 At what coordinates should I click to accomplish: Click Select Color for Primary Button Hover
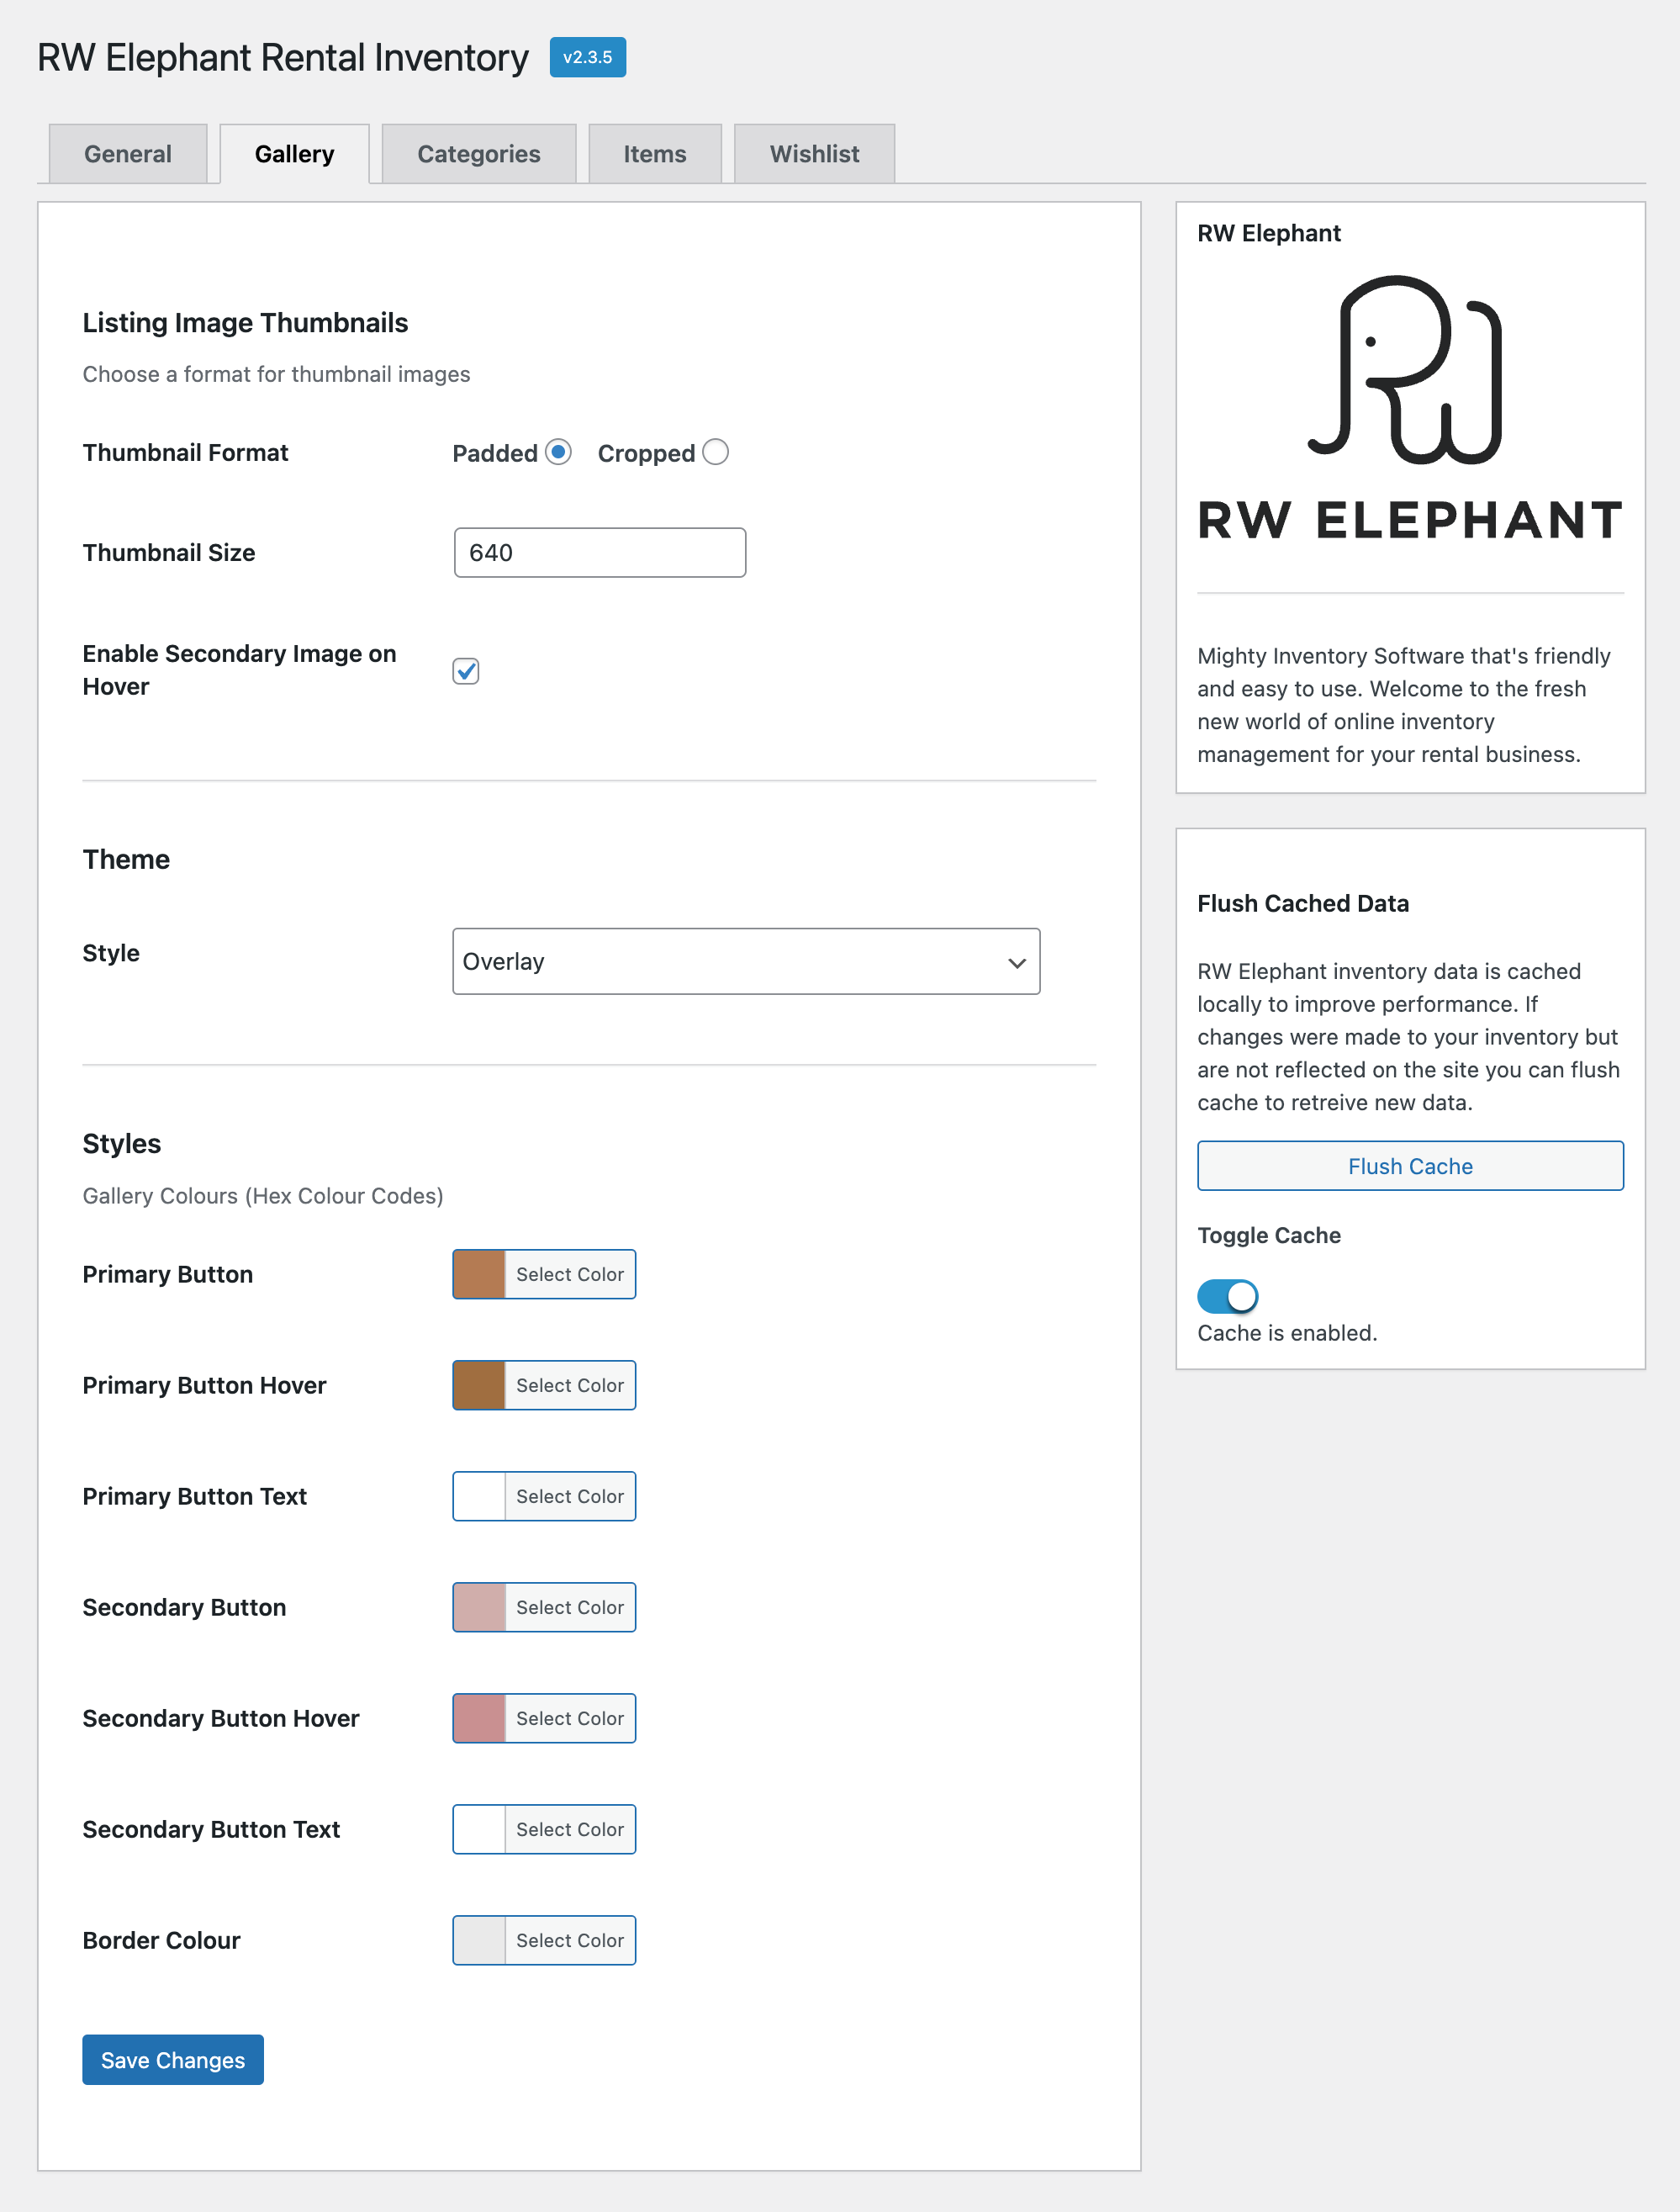click(x=570, y=1385)
